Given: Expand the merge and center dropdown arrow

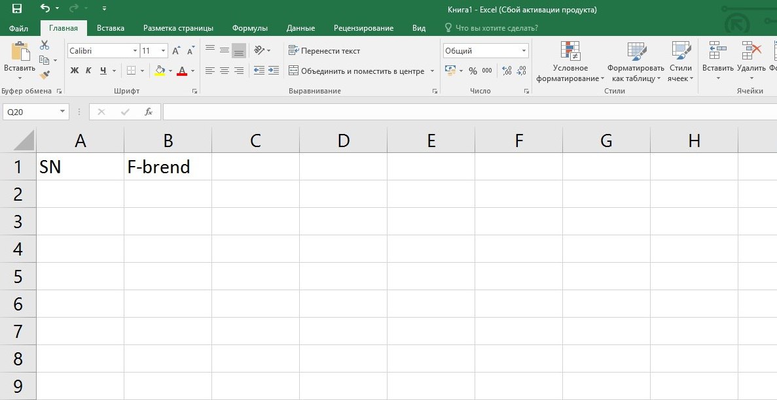Looking at the screenshot, I should click(432, 71).
